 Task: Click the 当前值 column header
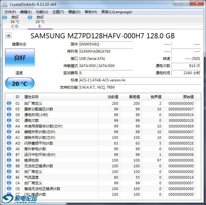point(109,97)
